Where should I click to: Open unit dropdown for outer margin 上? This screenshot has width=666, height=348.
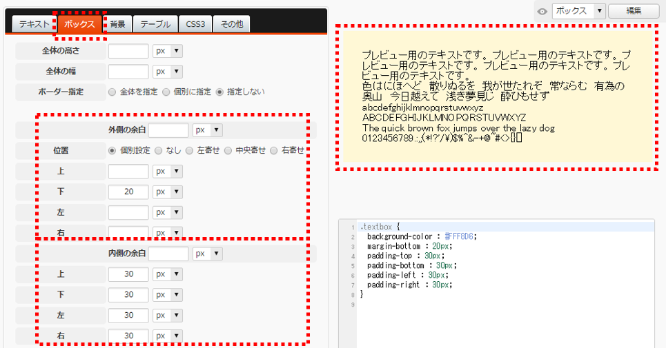168,172
